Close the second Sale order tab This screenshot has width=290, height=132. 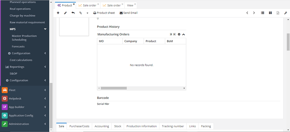pyautogui.click(x=122, y=4)
